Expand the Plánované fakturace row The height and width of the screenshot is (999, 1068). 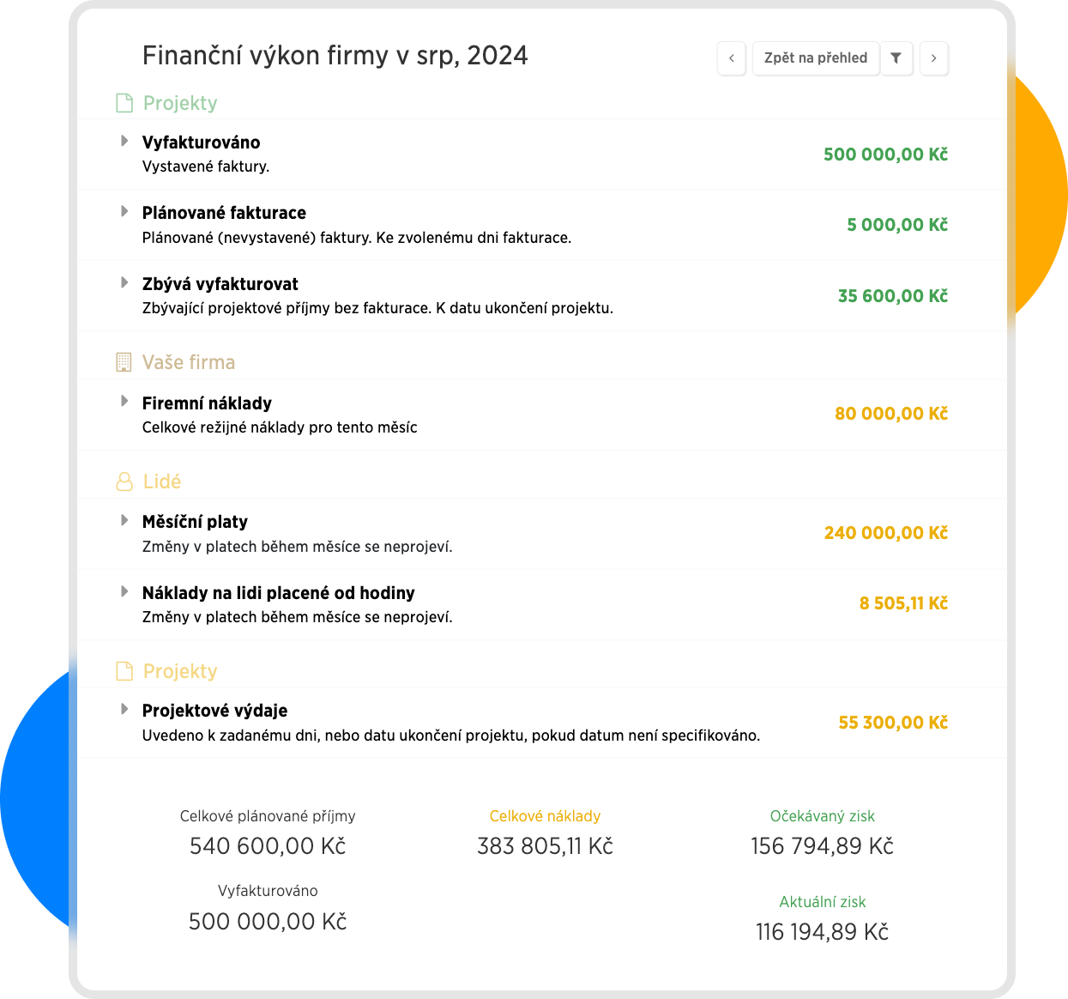[x=124, y=211]
